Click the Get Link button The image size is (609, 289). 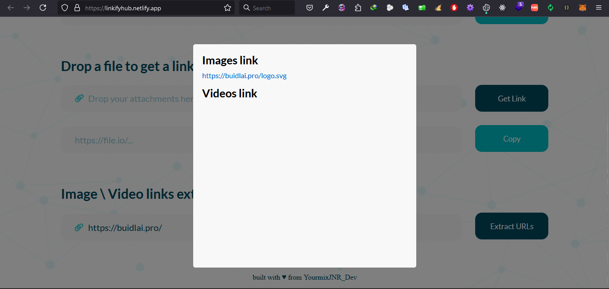tap(511, 98)
